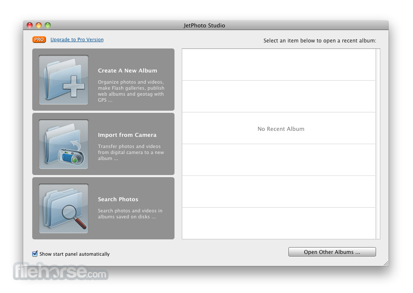
Task: Select the Create A New Album heading
Action: pyautogui.click(x=128, y=70)
